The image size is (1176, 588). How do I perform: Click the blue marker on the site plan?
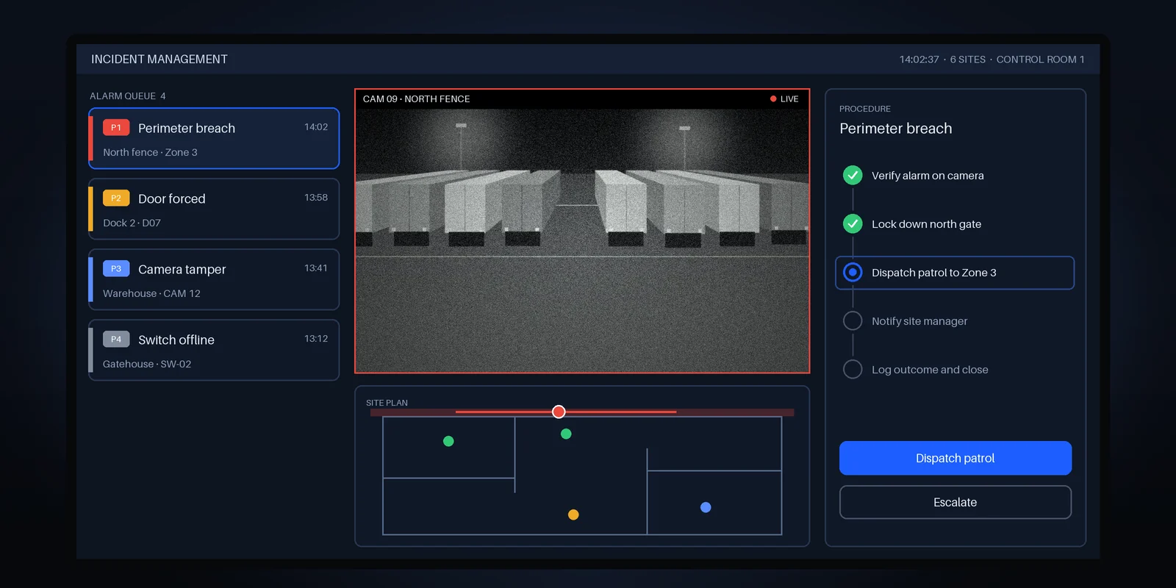[x=706, y=507]
